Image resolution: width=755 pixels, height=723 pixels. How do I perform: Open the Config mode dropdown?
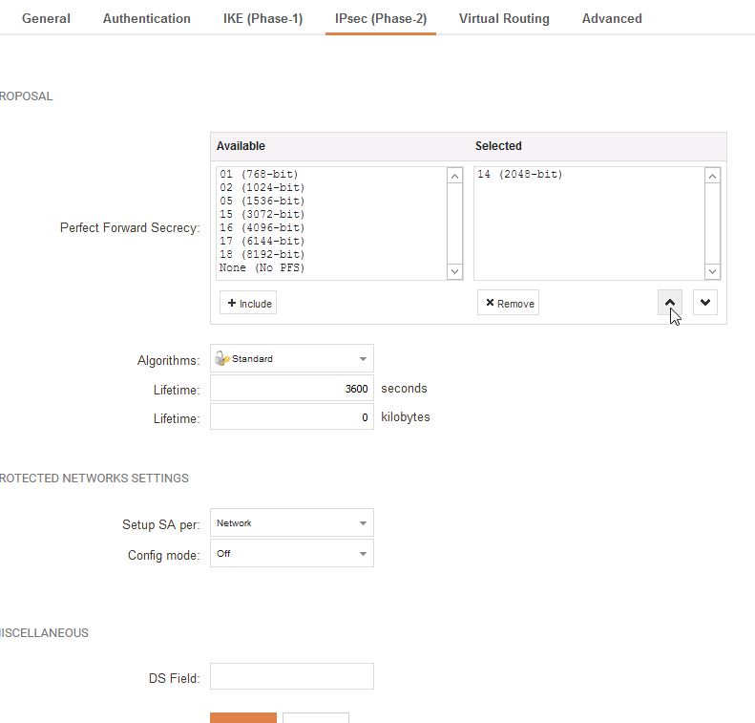point(291,554)
